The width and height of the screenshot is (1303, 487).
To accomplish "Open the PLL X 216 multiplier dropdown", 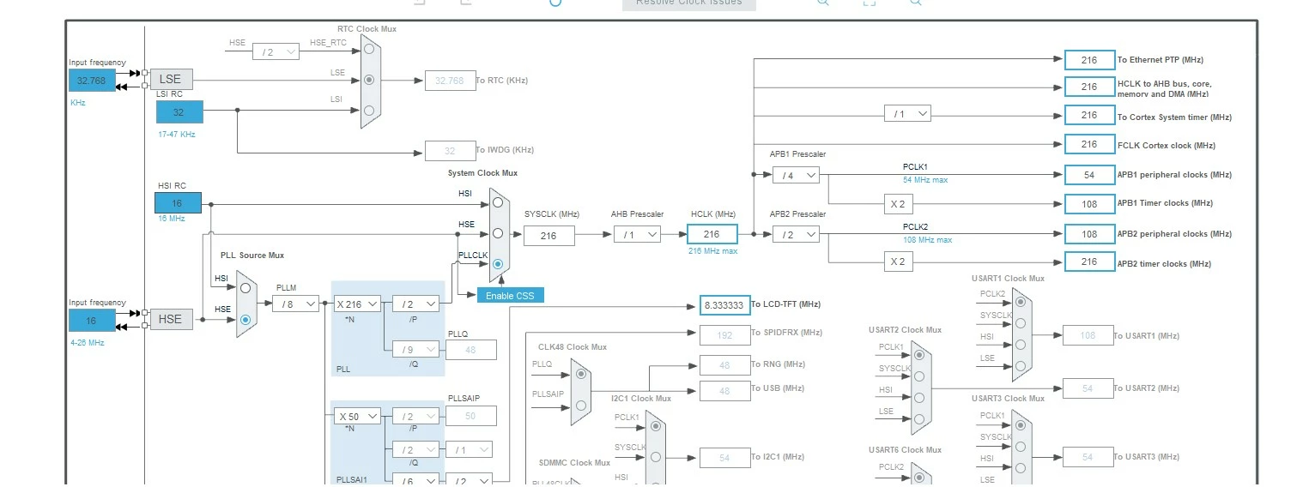I will point(357,304).
